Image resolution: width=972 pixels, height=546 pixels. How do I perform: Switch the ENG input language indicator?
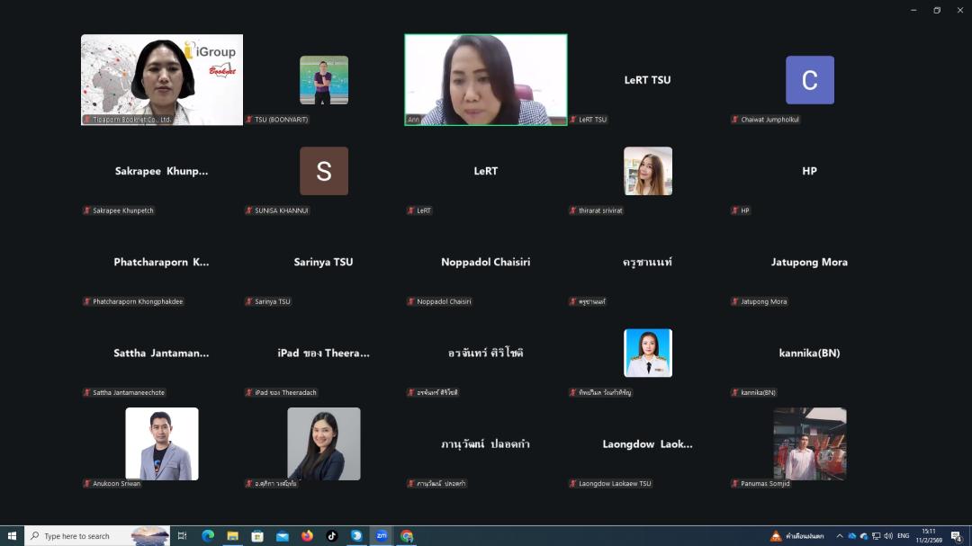click(904, 536)
